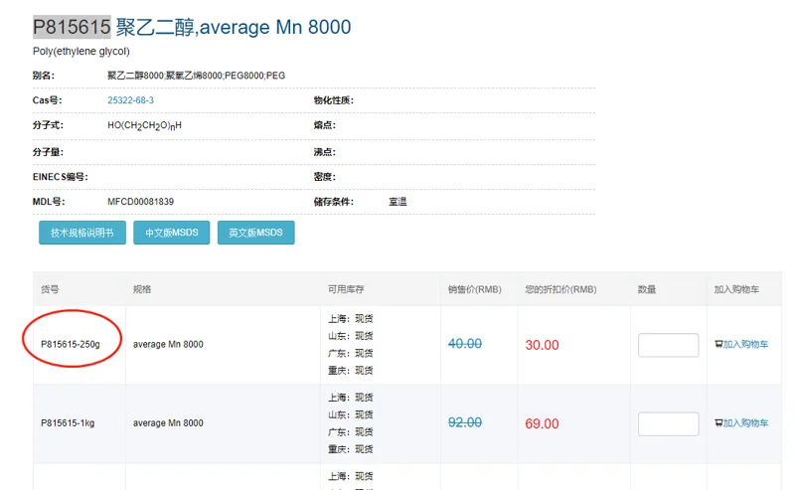Click the average Mn 8000 spec in 1kg row
The width and height of the screenshot is (795, 490).
[x=168, y=423]
